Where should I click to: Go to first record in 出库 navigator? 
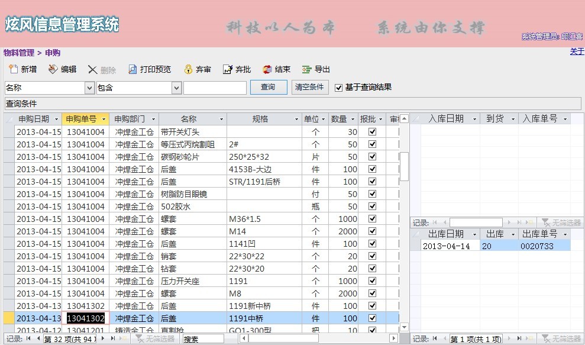click(x=435, y=338)
